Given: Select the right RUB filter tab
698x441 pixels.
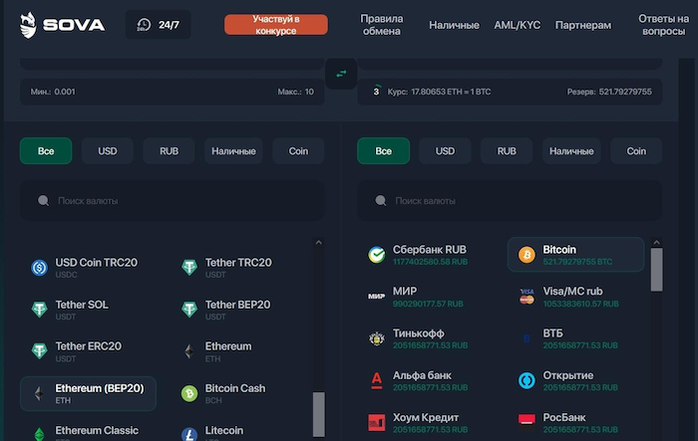Looking at the screenshot, I should [x=507, y=151].
